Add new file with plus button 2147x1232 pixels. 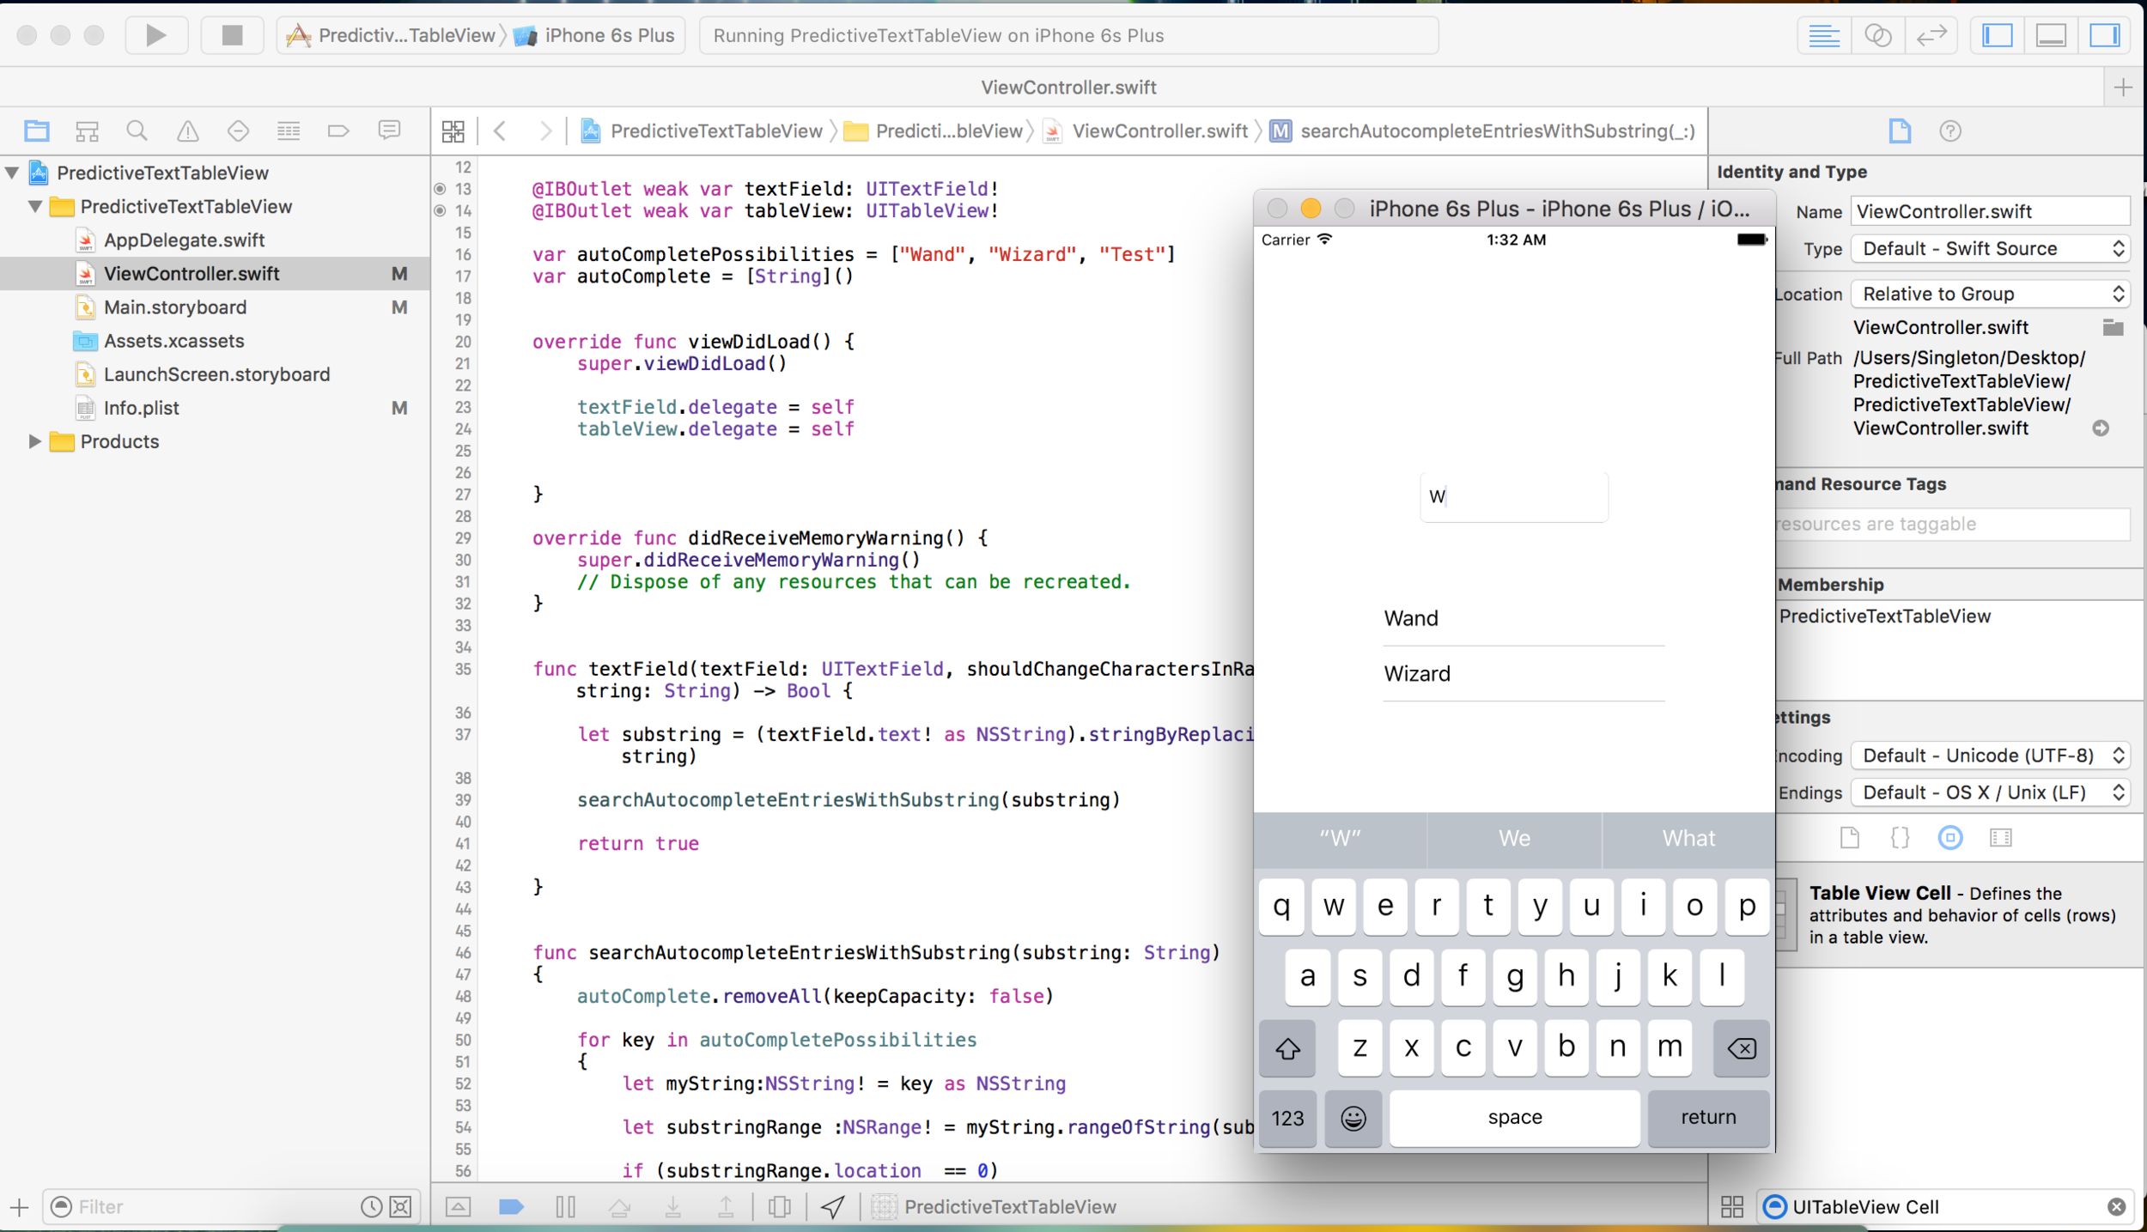coord(19,1207)
